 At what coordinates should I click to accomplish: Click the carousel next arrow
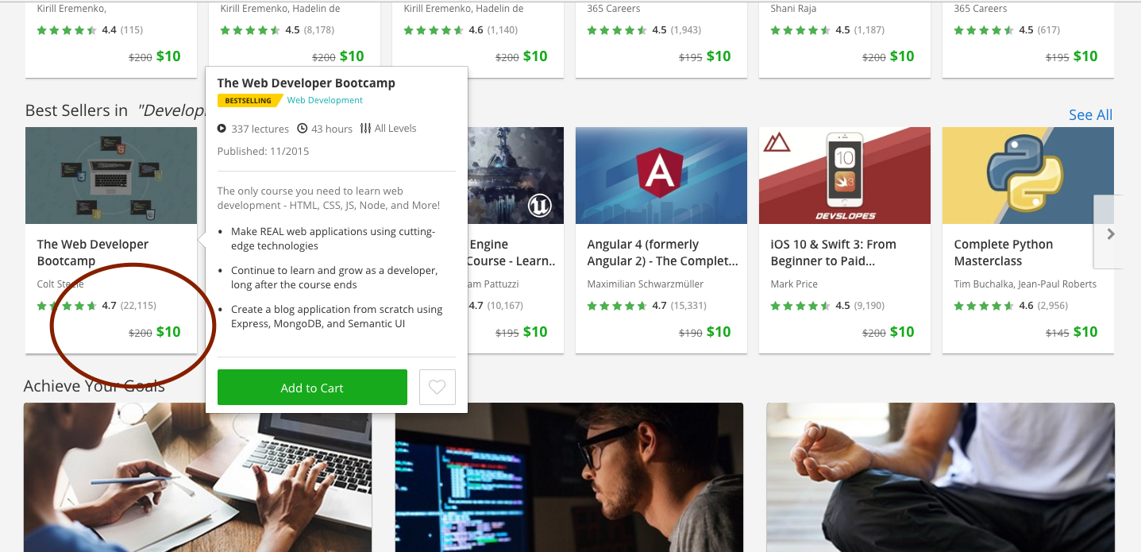[1110, 234]
